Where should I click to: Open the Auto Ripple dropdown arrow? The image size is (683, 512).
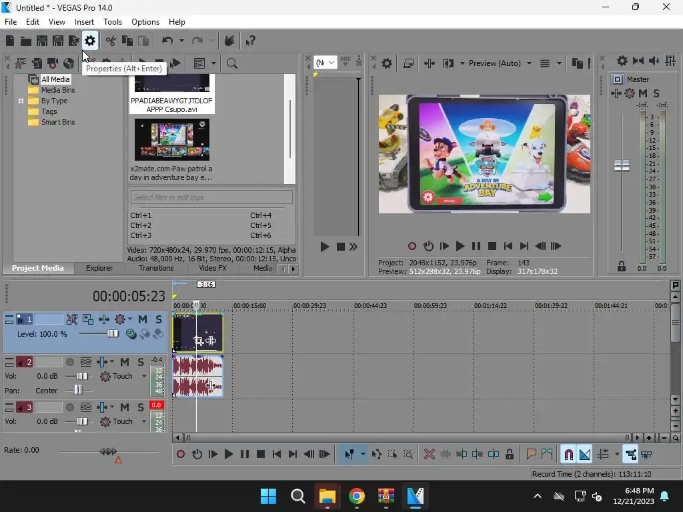pyautogui.click(x=617, y=455)
